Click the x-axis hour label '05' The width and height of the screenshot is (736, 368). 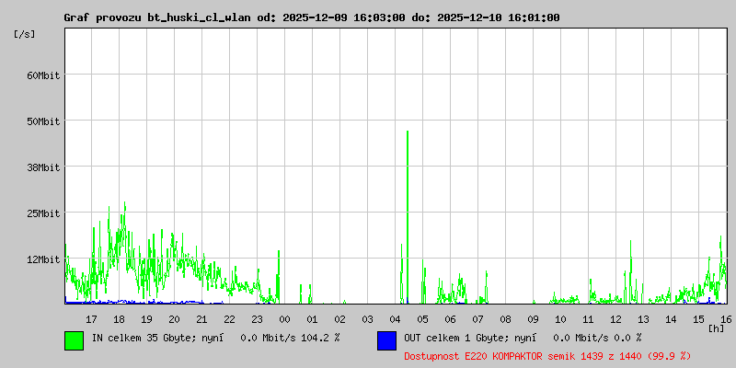(x=422, y=319)
